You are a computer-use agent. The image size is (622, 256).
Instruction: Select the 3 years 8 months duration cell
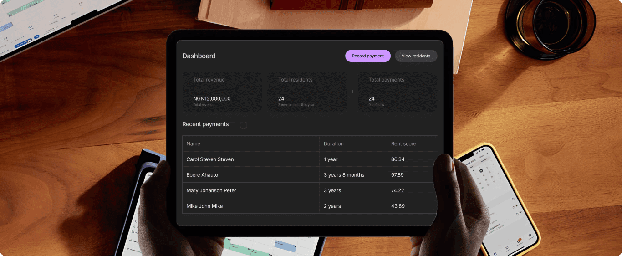[x=344, y=175]
